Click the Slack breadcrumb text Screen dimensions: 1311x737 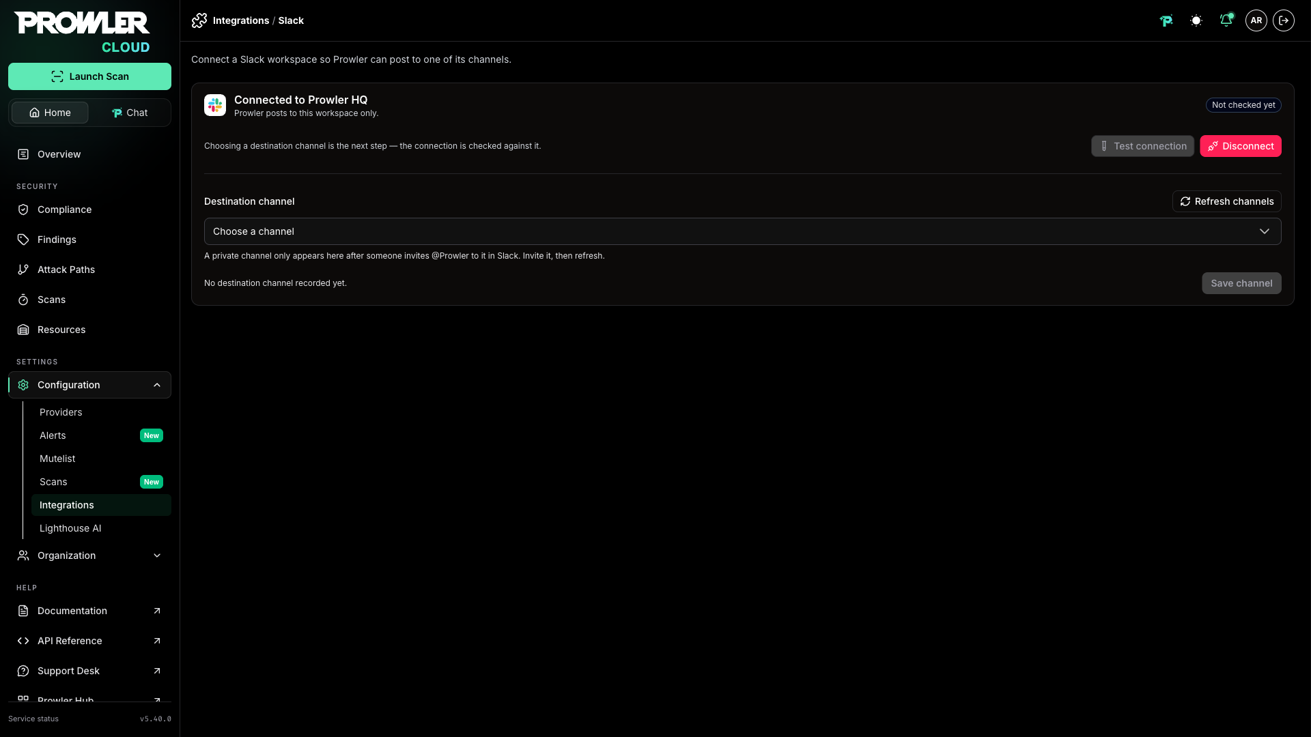pyautogui.click(x=291, y=20)
